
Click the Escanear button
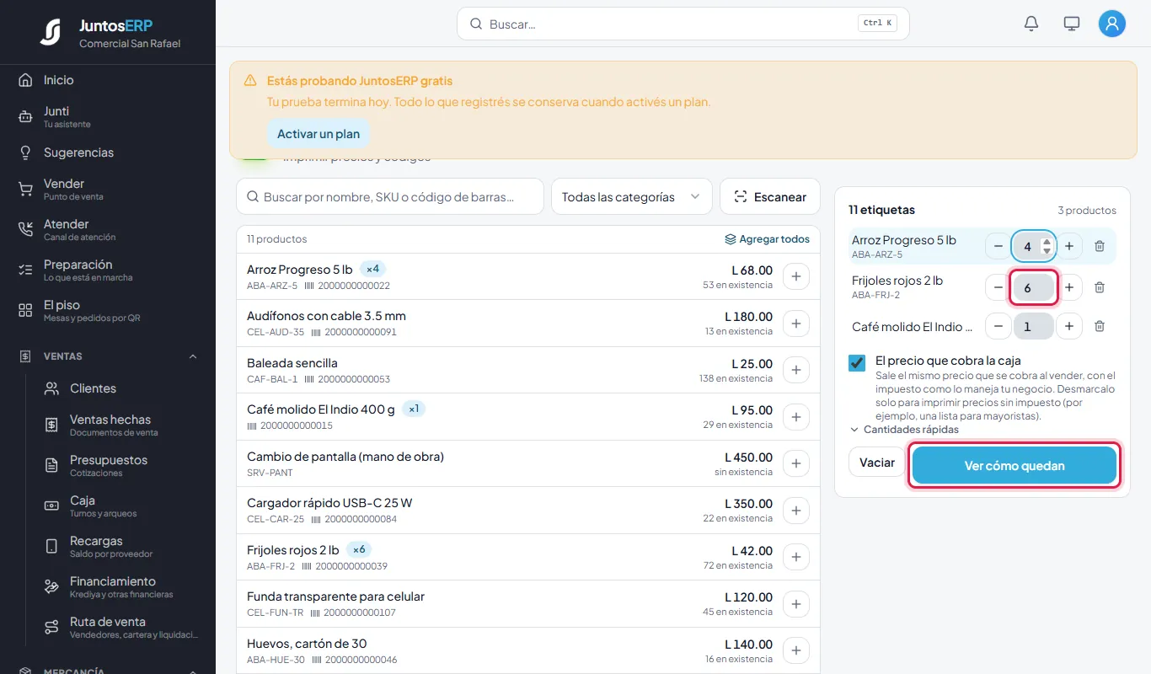[770, 196]
